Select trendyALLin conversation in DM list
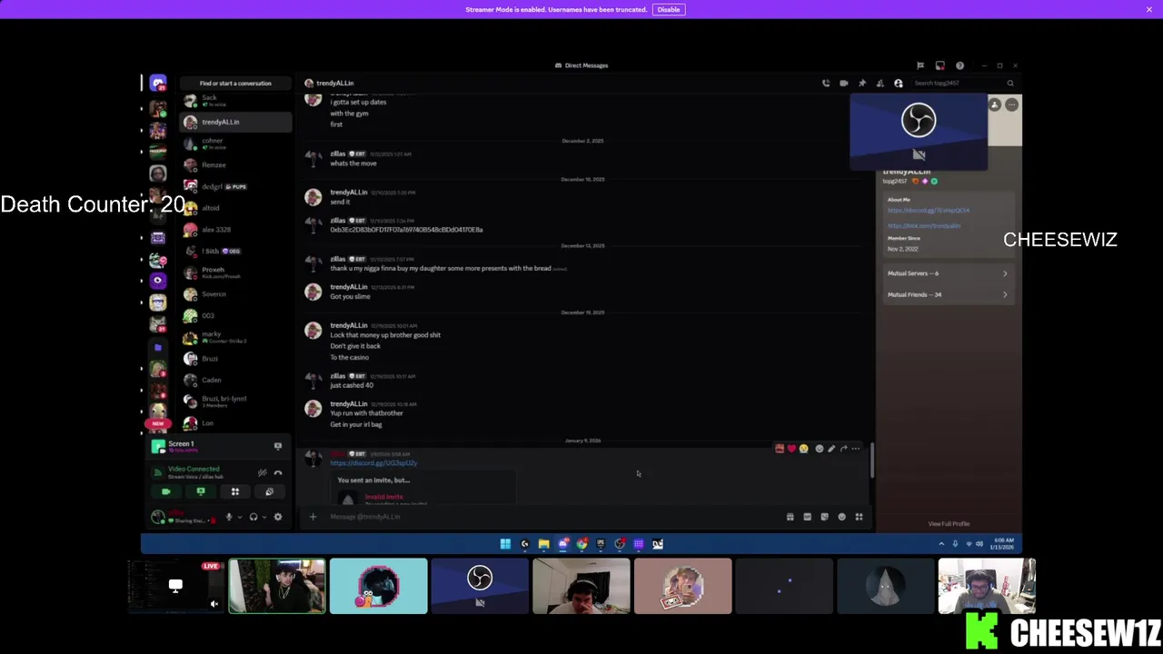Image resolution: width=1163 pixels, height=654 pixels. [235, 122]
